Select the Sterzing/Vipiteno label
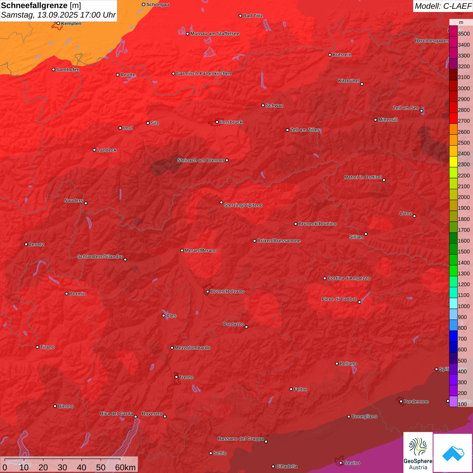The height and width of the screenshot is (473, 473). [x=243, y=205]
